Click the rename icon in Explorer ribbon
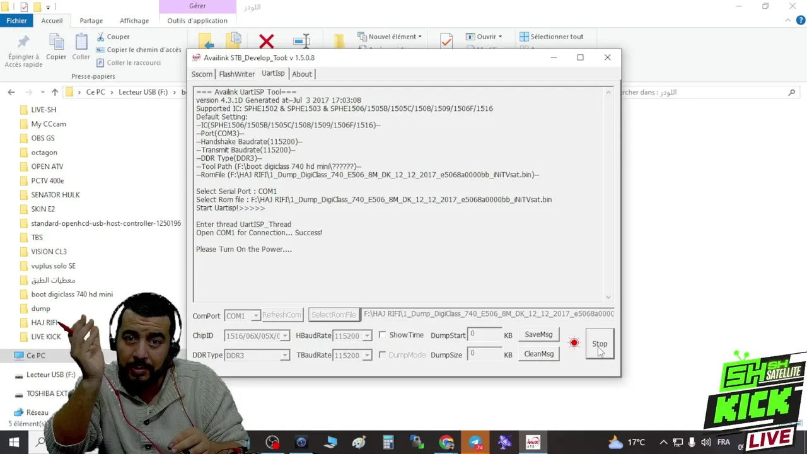 (301, 42)
